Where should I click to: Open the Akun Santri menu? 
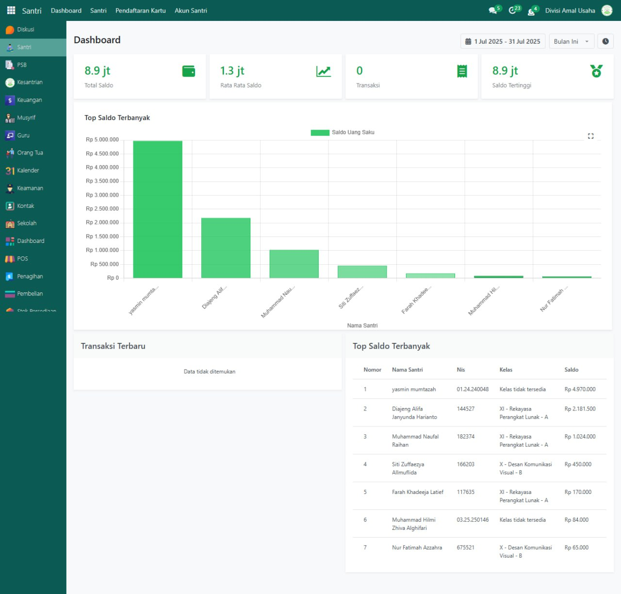click(x=191, y=11)
